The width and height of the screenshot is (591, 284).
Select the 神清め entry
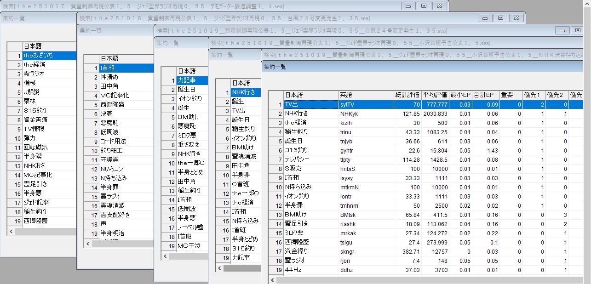pyautogui.click(x=125, y=77)
